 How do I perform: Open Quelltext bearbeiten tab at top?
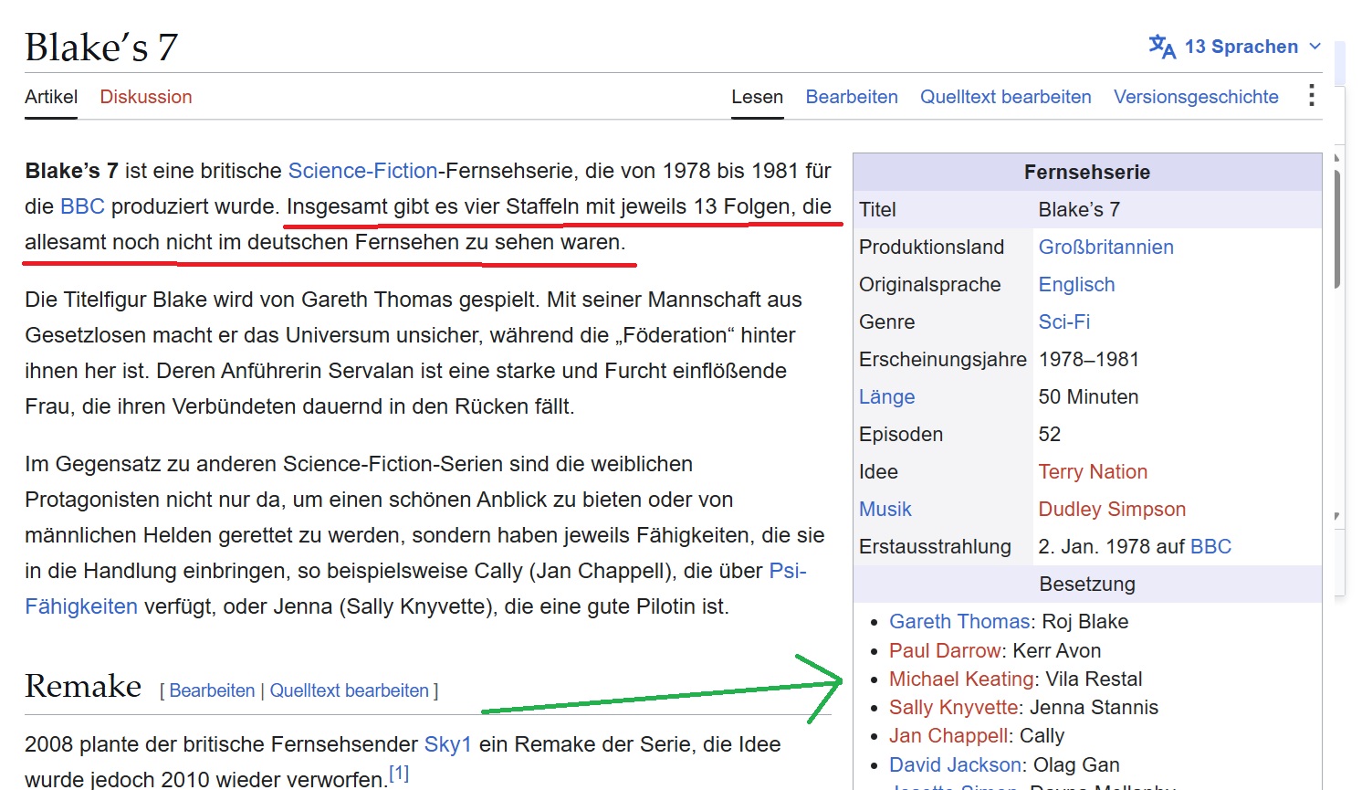1005,97
